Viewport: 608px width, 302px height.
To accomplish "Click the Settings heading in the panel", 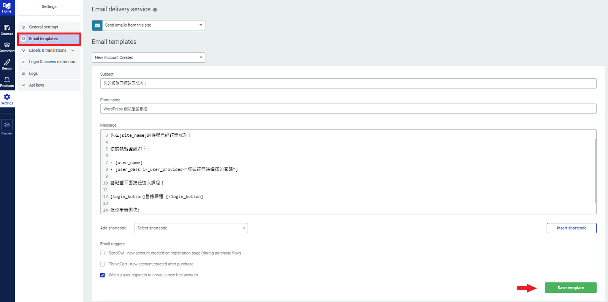I will pos(49,6).
